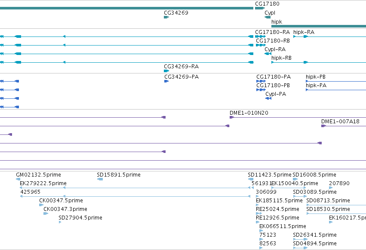This screenshot has height=250, width=366.
Task: Click the EK279222.5prime EST label
Action: click(43, 183)
